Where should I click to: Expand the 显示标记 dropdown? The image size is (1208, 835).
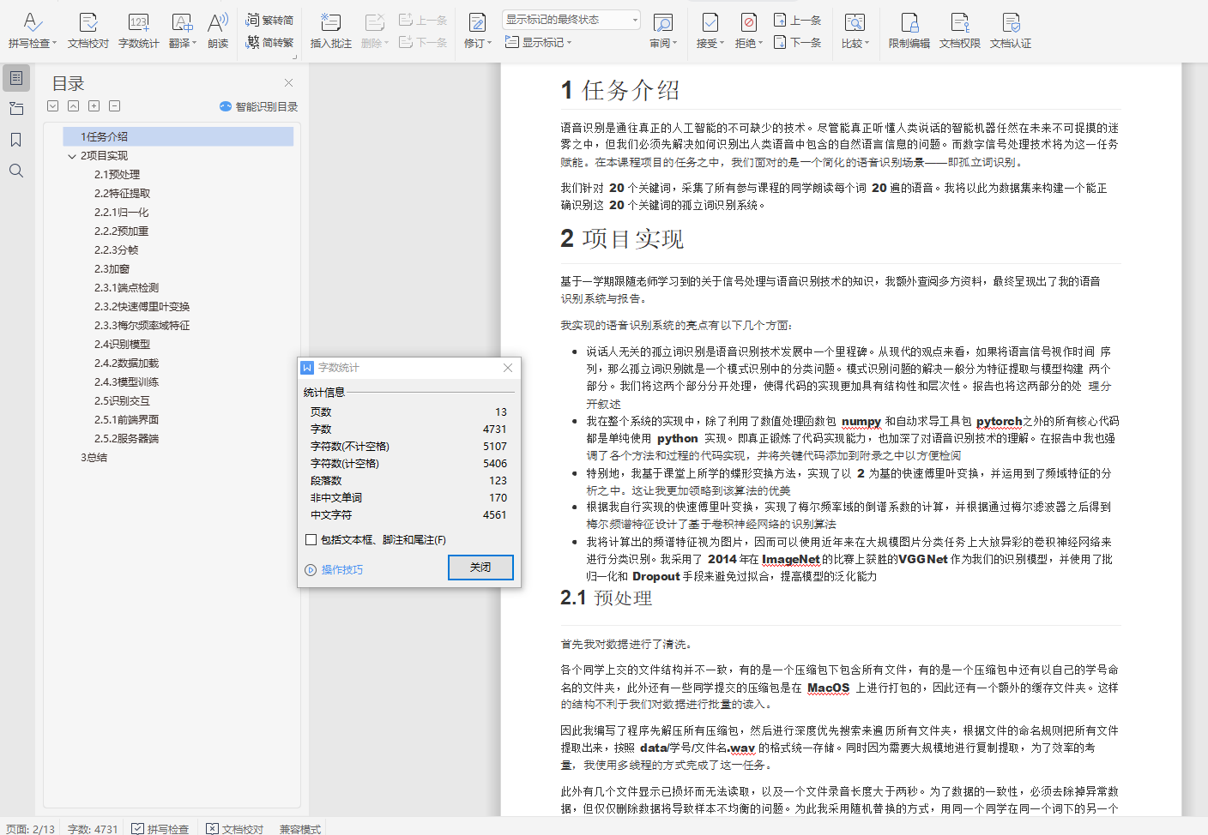click(538, 42)
